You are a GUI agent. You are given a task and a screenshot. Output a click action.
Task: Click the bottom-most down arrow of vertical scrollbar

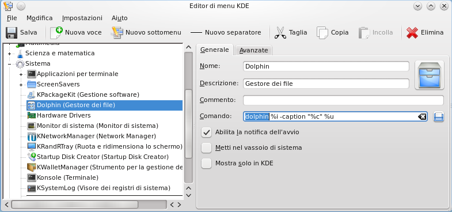point(188,195)
